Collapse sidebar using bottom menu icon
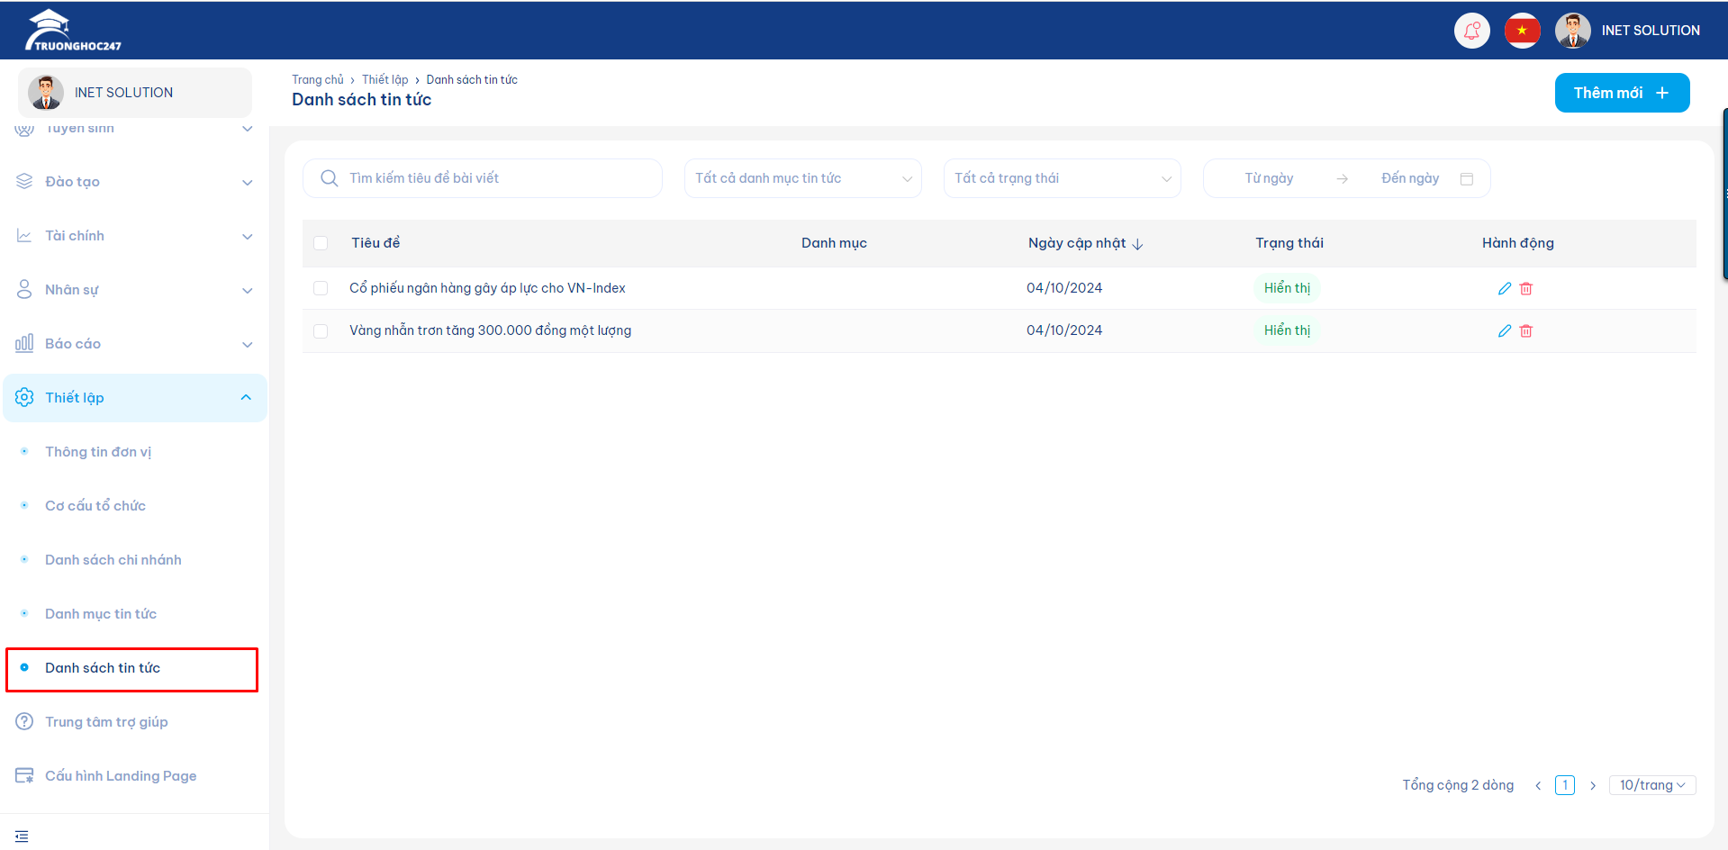The width and height of the screenshot is (1728, 850). 23,836
